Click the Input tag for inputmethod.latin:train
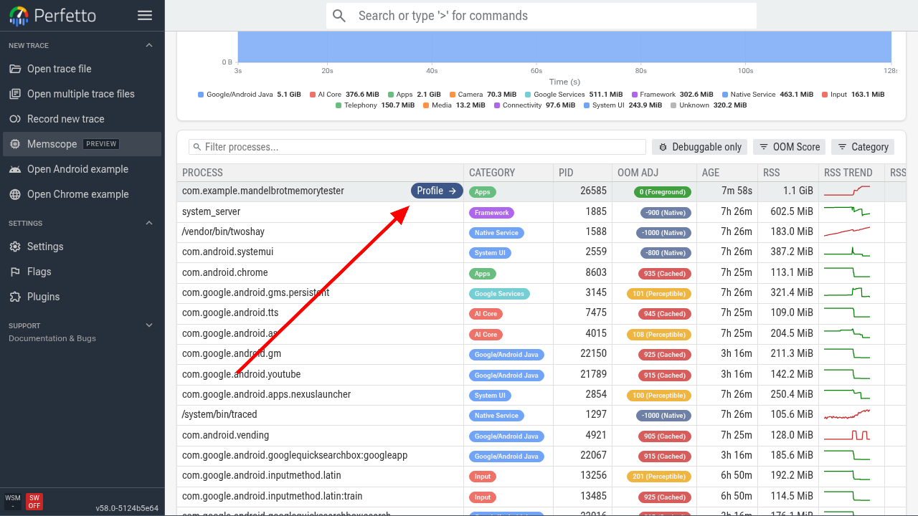This screenshot has width=918, height=516. coord(483,497)
